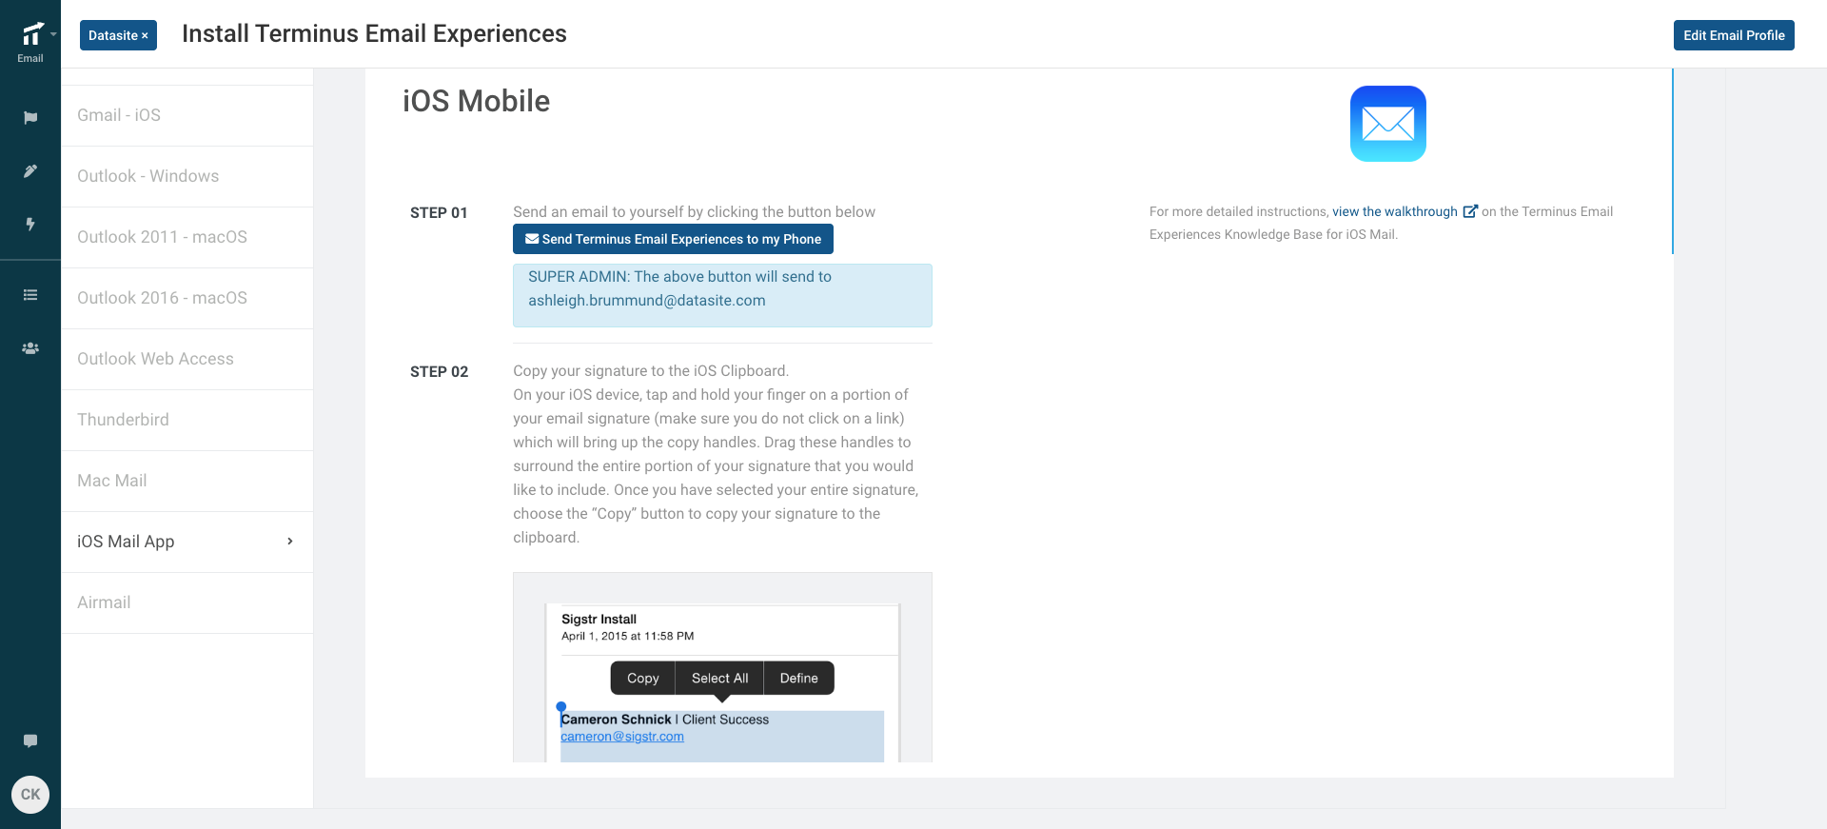Click the STEP 02 label

pyautogui.click(x=439, y=372)
